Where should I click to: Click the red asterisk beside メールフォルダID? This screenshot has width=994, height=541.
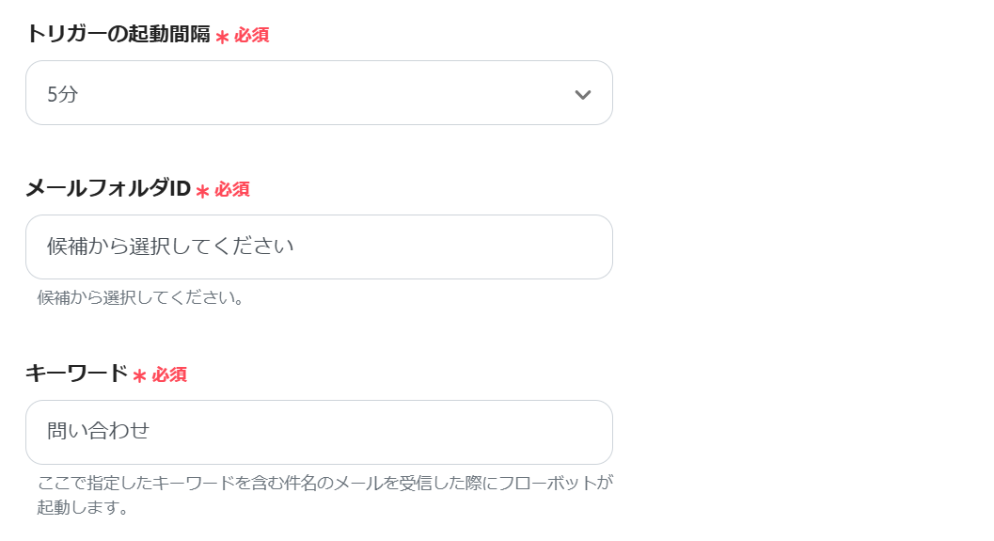pos(202,192)
